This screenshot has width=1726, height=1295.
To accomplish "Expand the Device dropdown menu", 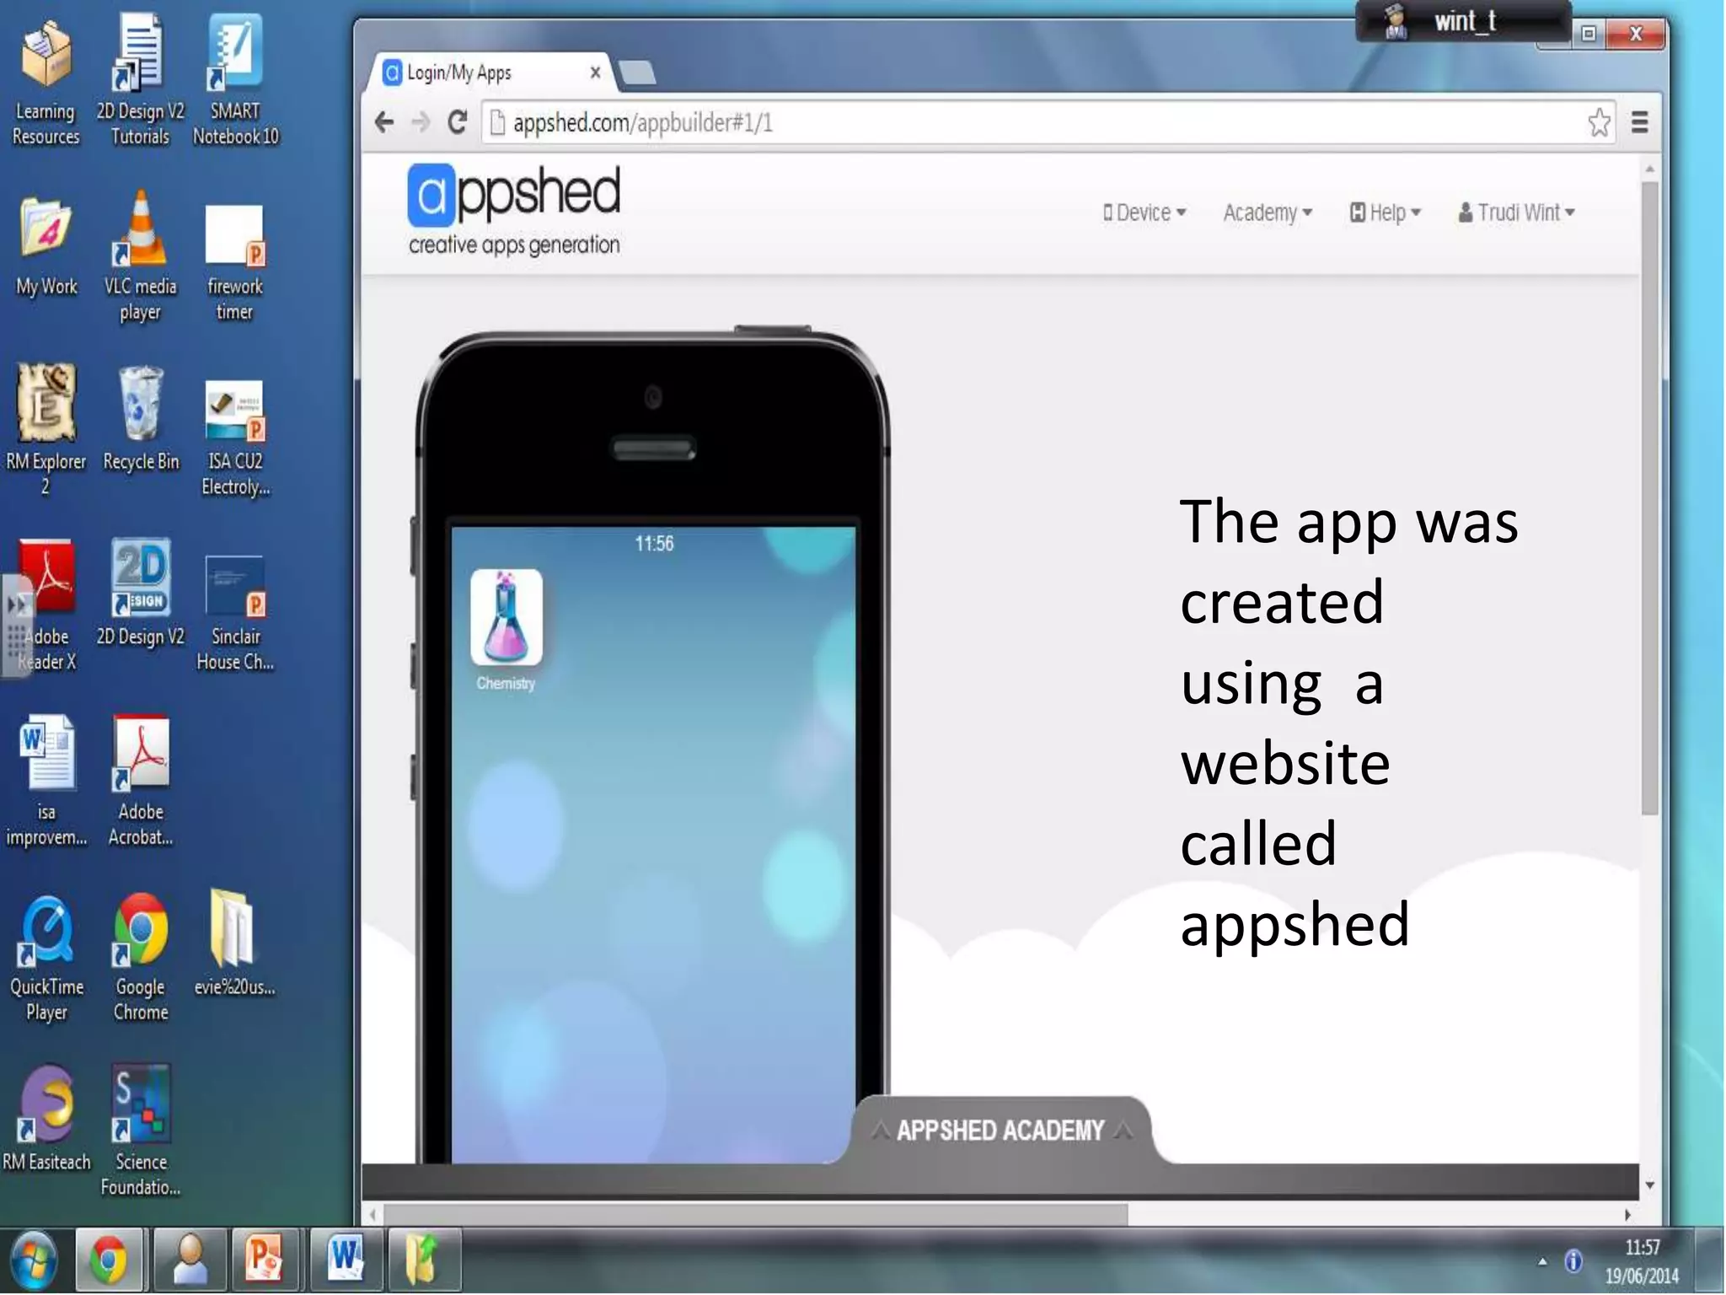I will 1144,212.
